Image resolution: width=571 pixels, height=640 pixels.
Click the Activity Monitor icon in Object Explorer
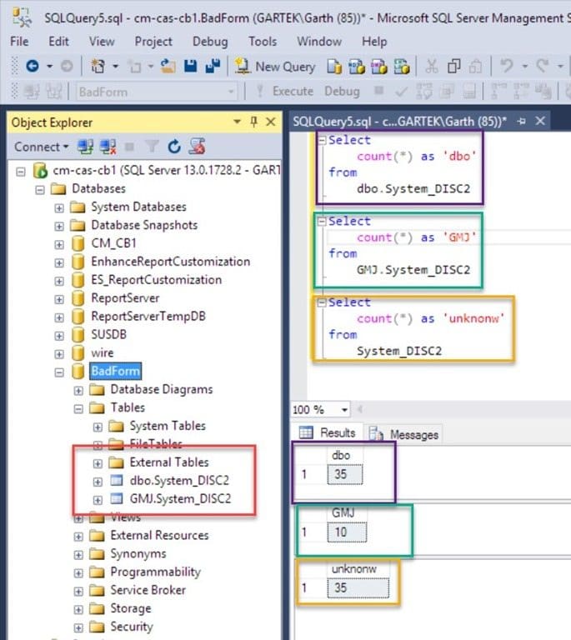pos(197,146)
